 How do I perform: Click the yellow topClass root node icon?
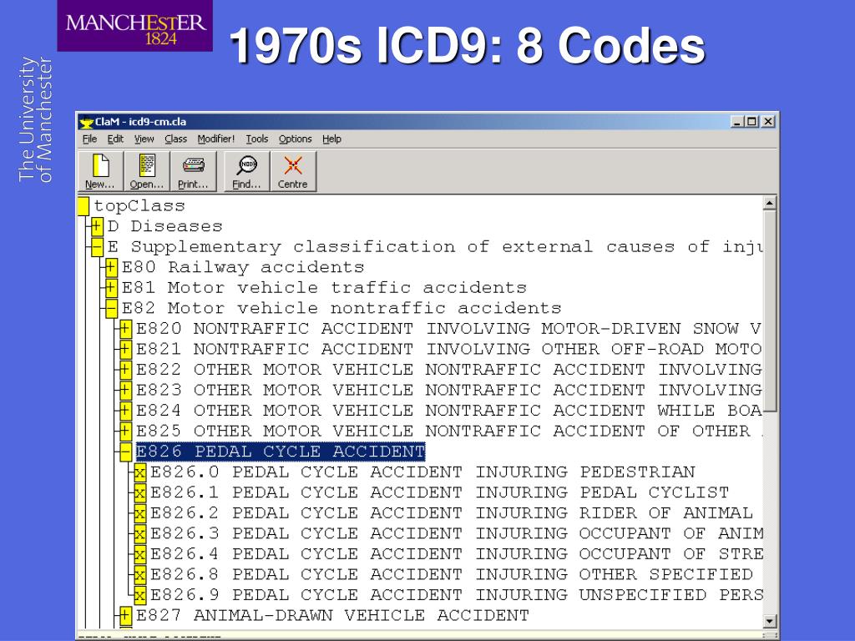pos(83,206)
